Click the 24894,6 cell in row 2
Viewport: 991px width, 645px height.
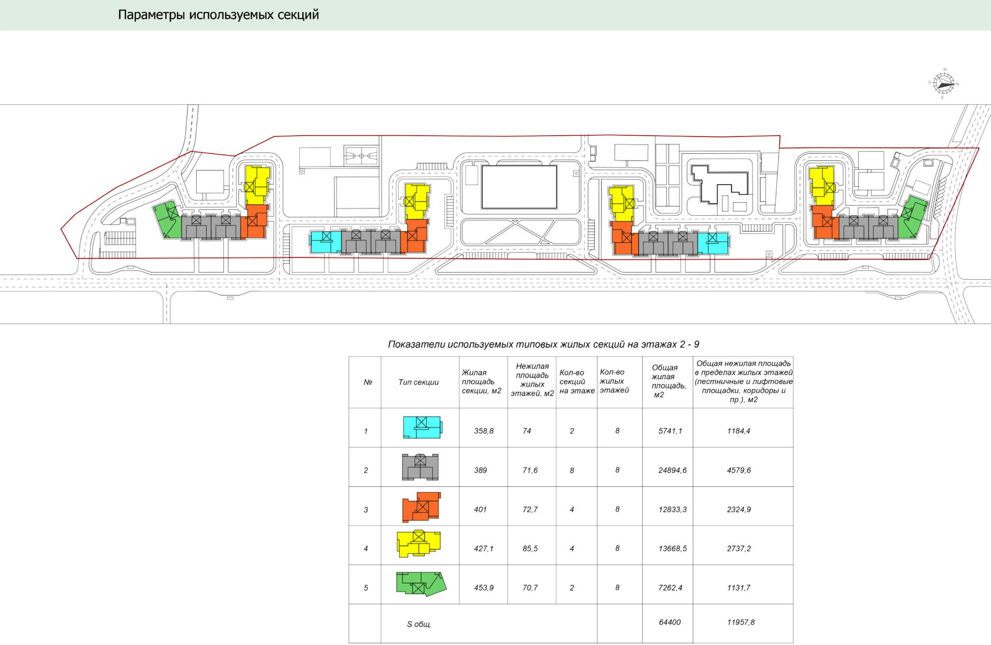[673, 470]
